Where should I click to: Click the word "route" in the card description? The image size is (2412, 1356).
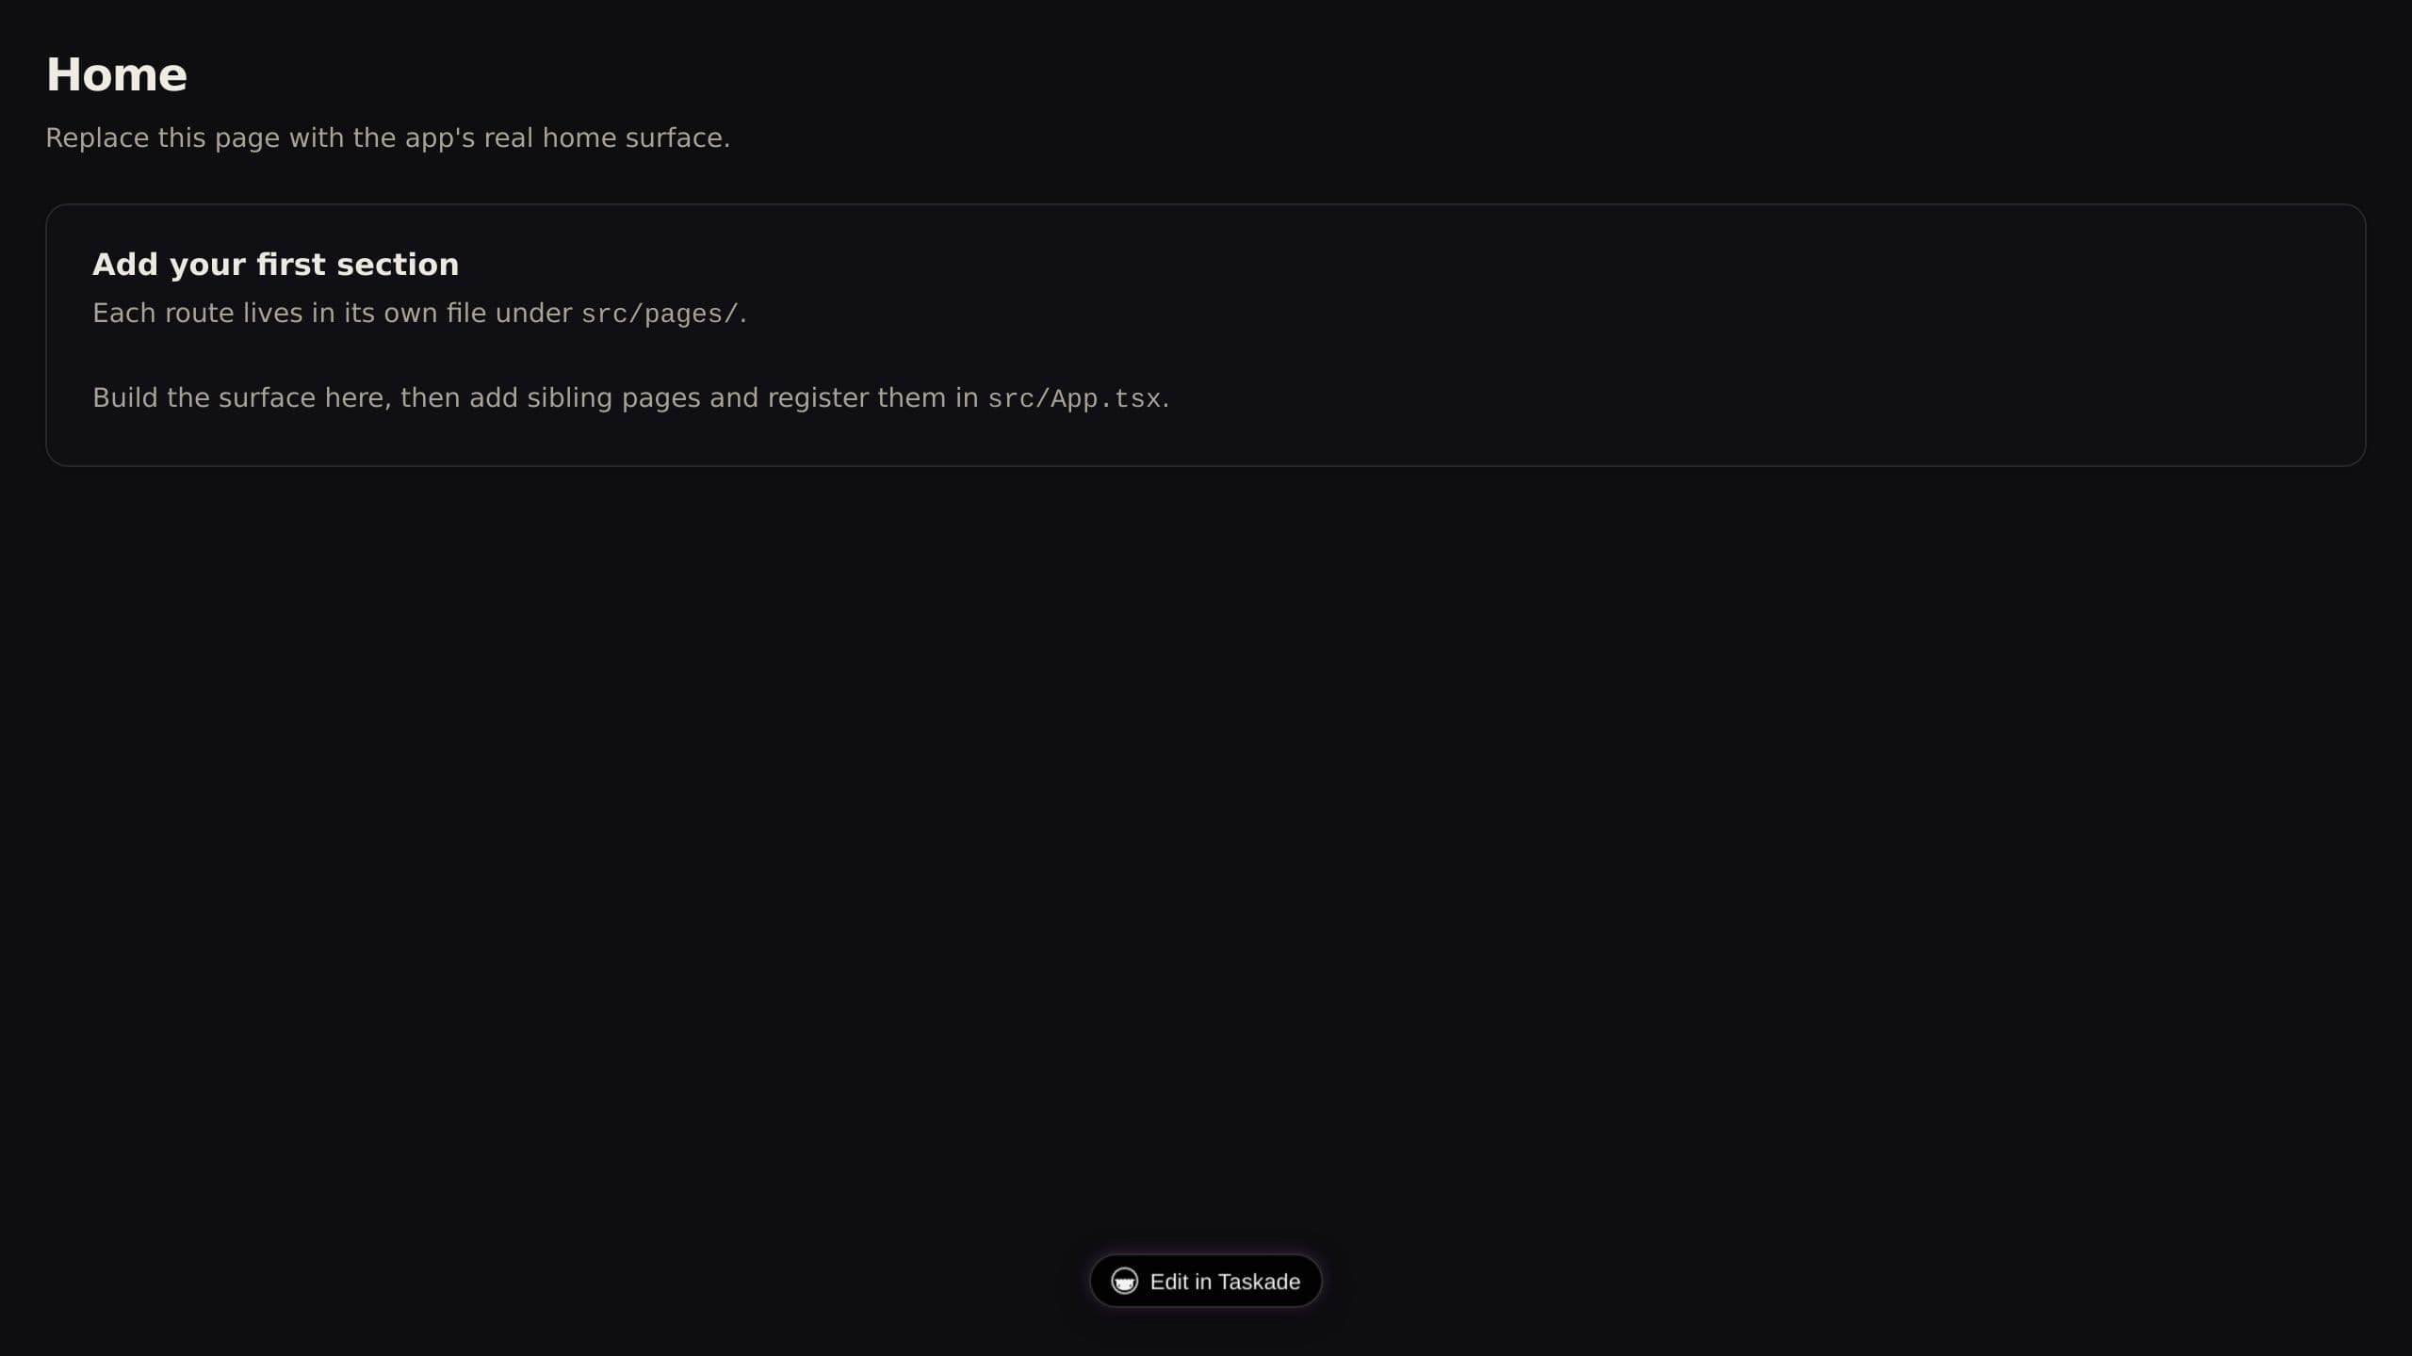pos(200,313)
